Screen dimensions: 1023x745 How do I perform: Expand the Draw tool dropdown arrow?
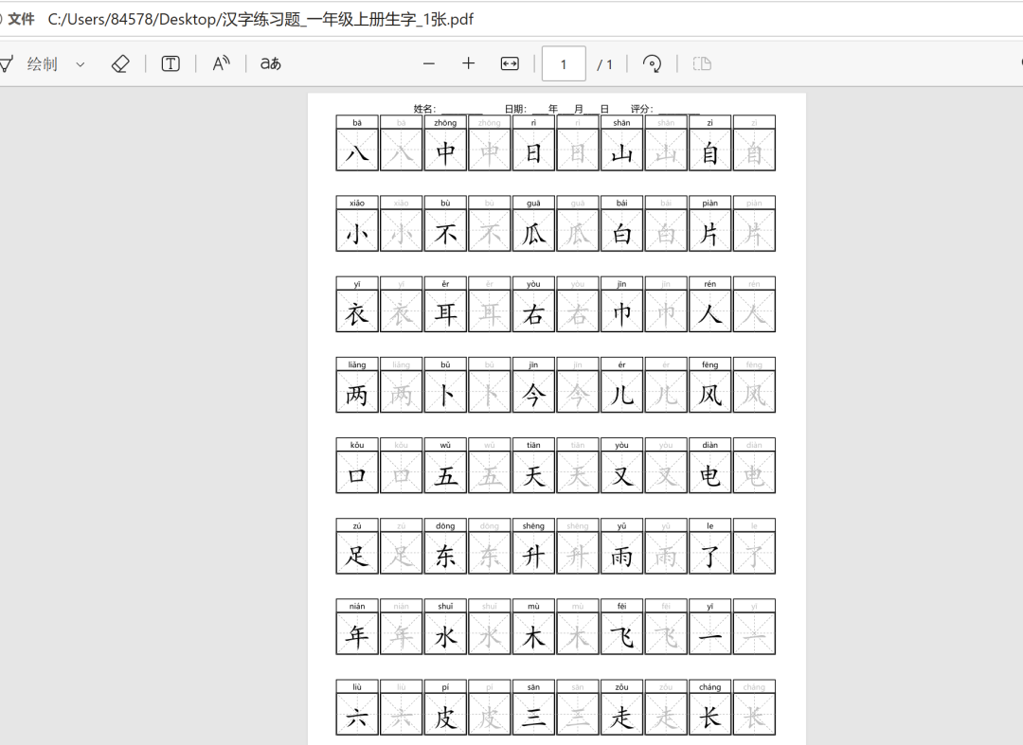(81, 63)
